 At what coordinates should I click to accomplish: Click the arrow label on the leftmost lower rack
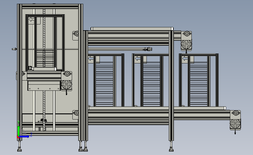click(91, 58)
